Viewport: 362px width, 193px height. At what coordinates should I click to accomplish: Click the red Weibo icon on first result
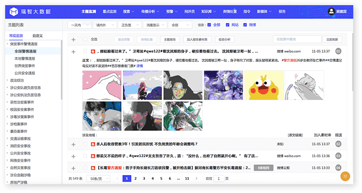click(93, 52)
